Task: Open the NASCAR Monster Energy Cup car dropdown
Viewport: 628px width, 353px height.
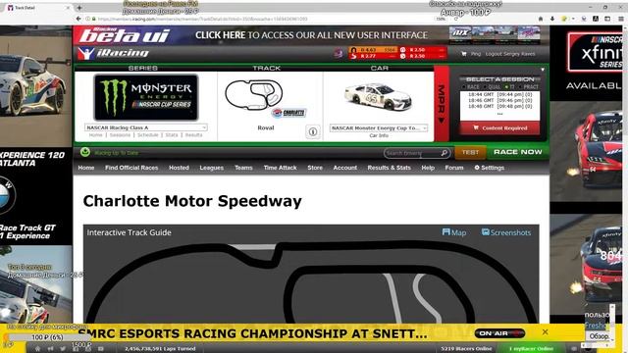Action: tap(379, 128)
